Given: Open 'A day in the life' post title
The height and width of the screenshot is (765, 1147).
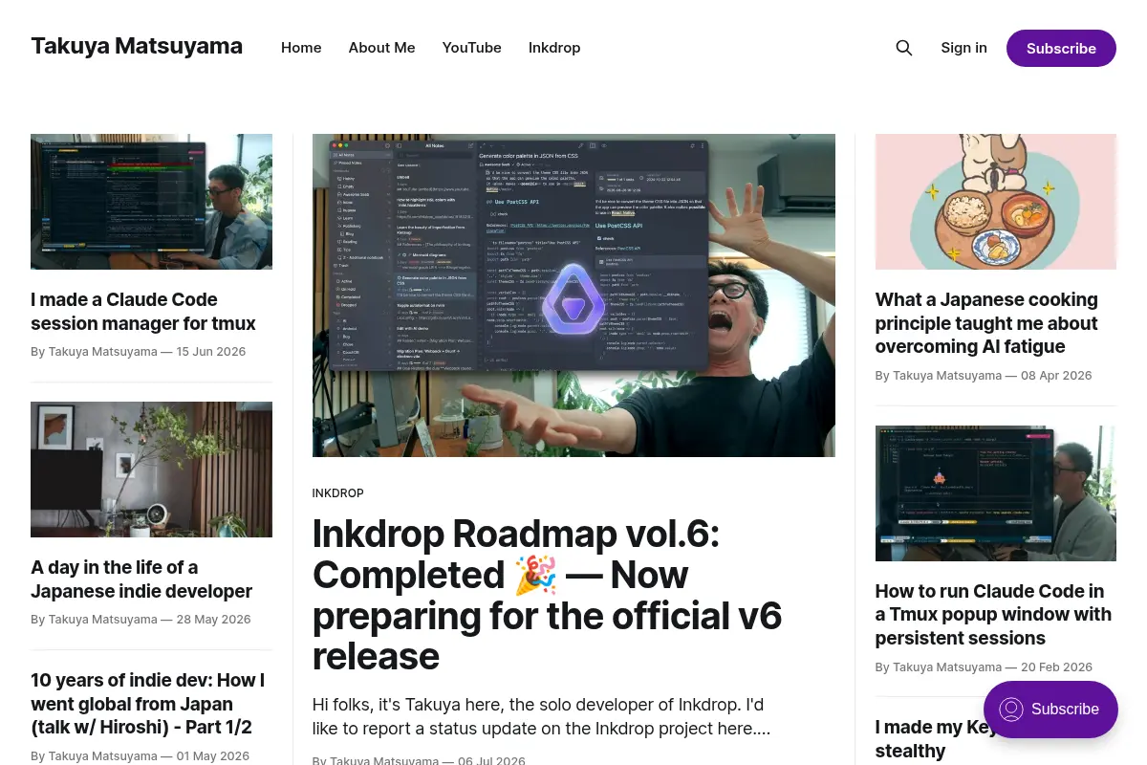Looking at the screenshot, I should pyautogui.click(x=141, y=579).
